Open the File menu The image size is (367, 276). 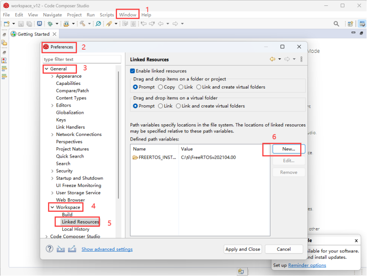pyautogui.click(x=6, y=14)
